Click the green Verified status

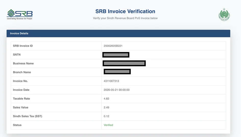[x=108, y=125]
